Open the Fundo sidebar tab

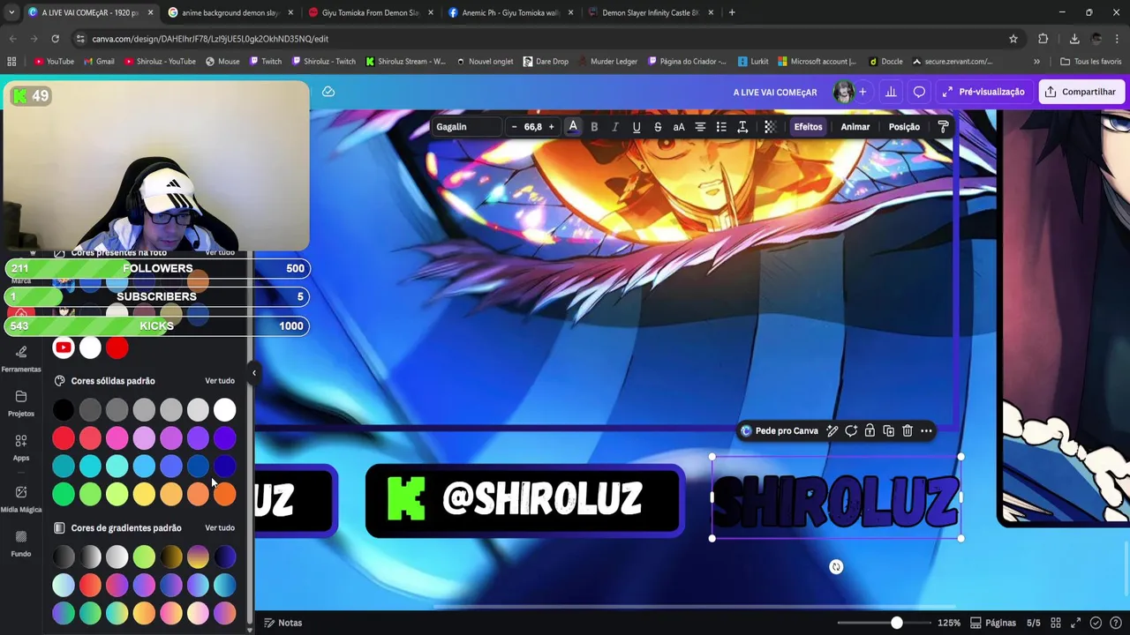tap(21, 543)
